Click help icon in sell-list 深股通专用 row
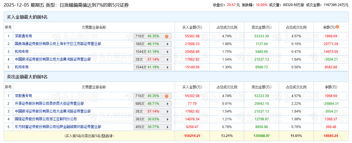Viewport: 352px width, 143px height. pos(166,96)
